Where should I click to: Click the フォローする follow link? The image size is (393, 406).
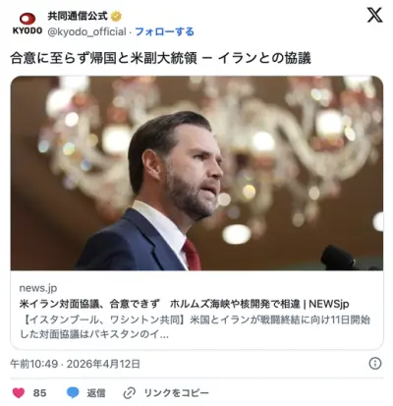(164, 31)
